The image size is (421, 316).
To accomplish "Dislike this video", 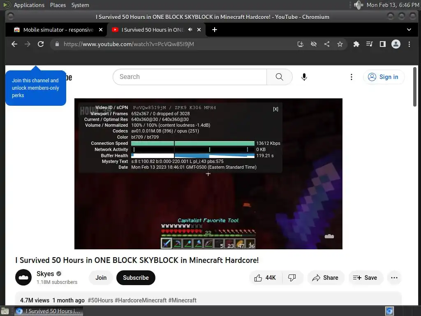I will [292, 278].
